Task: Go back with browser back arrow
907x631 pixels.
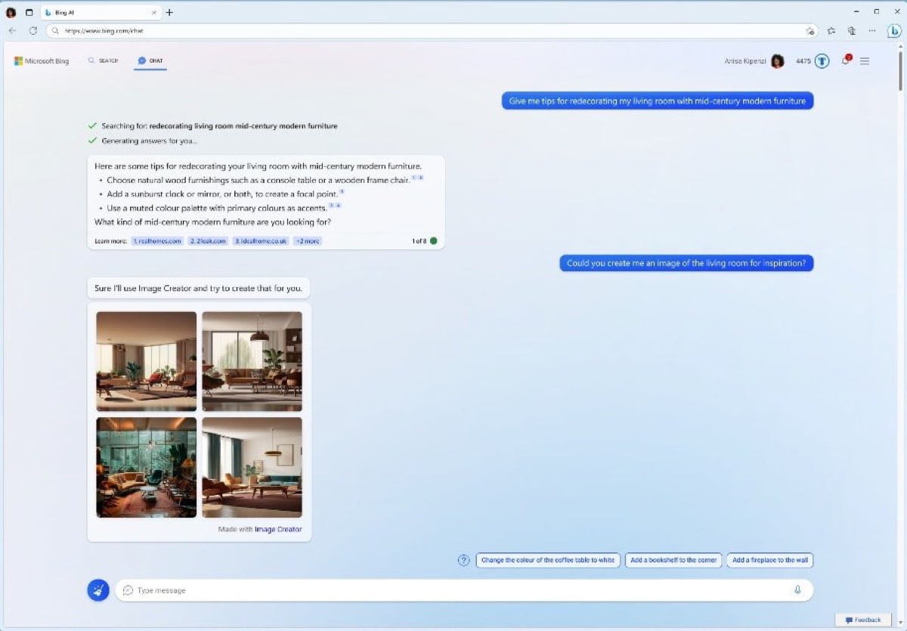Action: [12, 31]
